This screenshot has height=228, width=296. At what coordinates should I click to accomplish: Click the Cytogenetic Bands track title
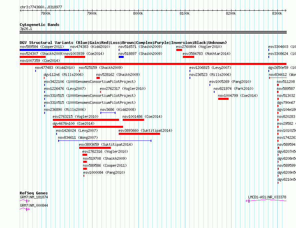40,25
